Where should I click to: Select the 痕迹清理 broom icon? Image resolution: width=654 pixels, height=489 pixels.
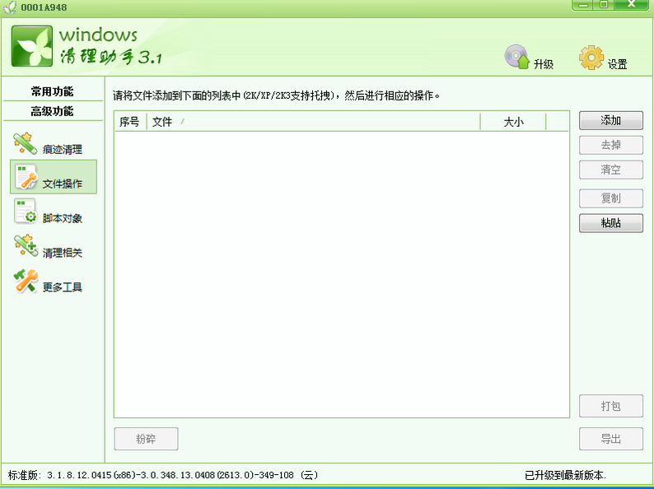pos(25,143)
